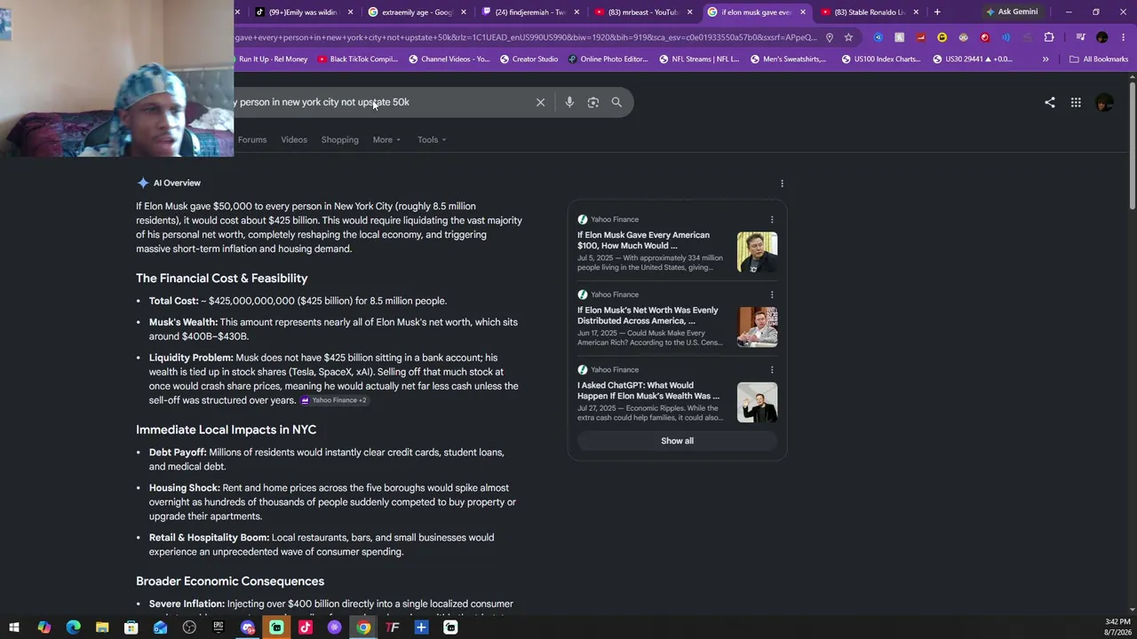Open the Chrome extensions puzzle menu
This screenshot has height=639, width=1137.
1049,37
